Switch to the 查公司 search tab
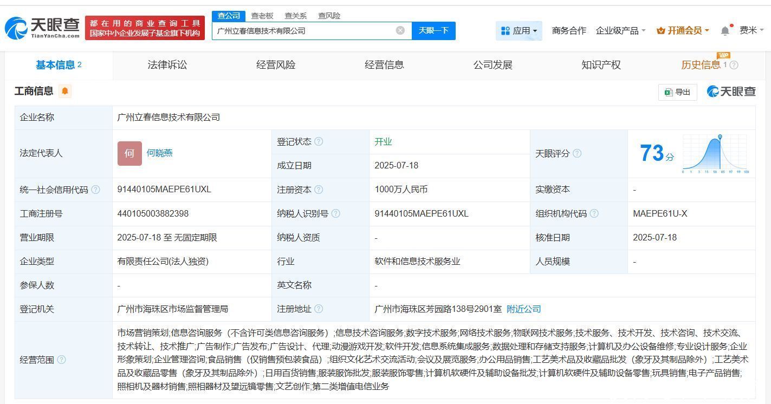 pos(229,16)
